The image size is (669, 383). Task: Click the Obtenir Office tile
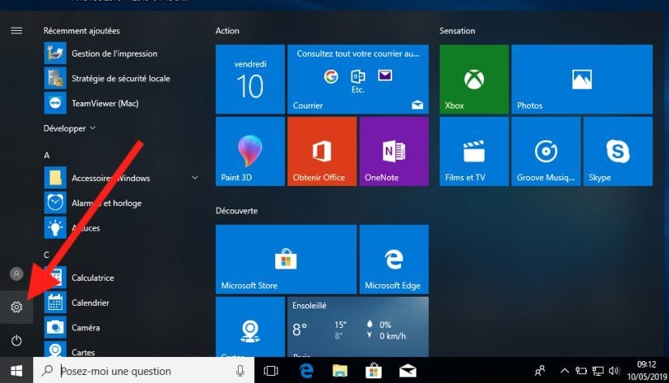[322, 152]
